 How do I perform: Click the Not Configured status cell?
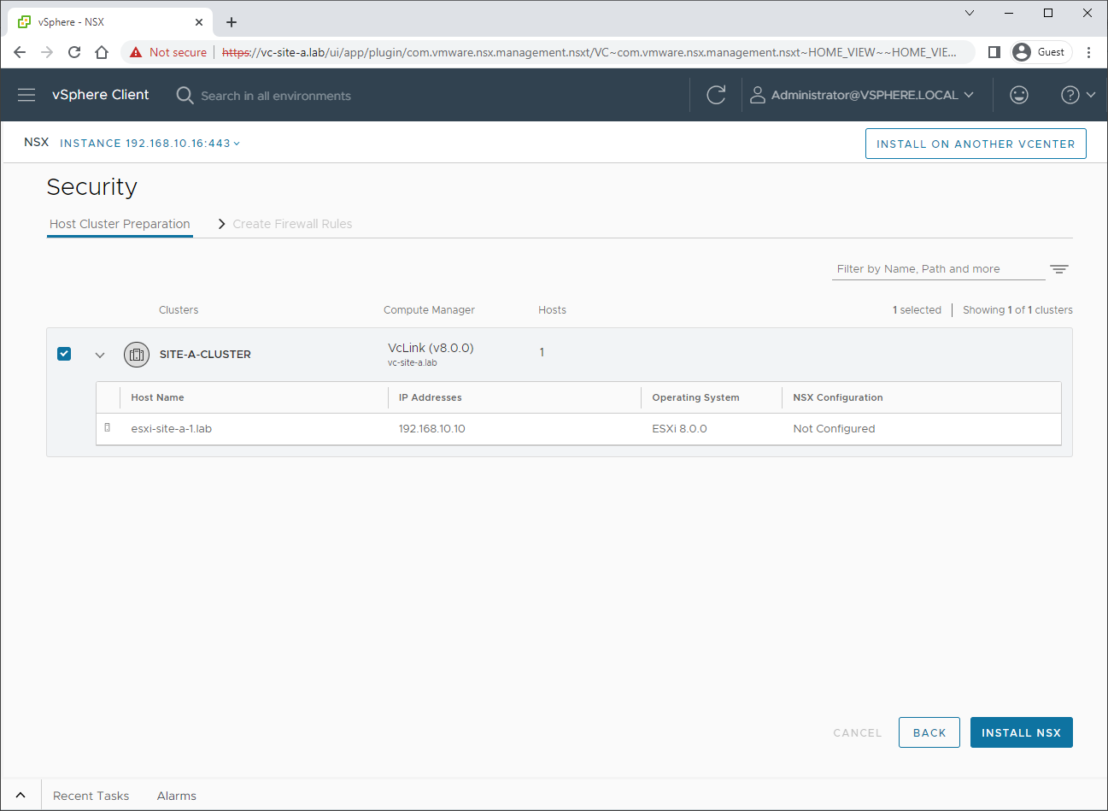pos(834,429)
